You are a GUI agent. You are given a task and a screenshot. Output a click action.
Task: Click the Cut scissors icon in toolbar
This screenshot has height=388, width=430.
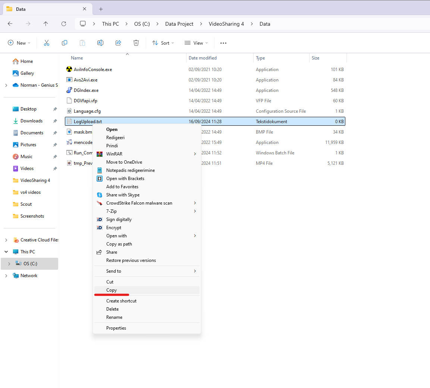[47, 43]
